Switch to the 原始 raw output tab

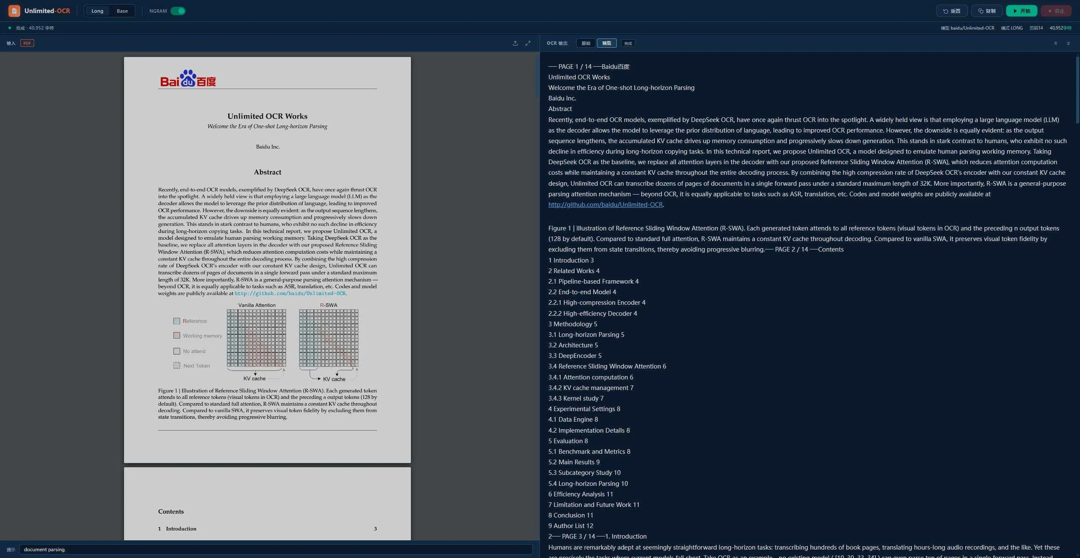click(586, 43)
